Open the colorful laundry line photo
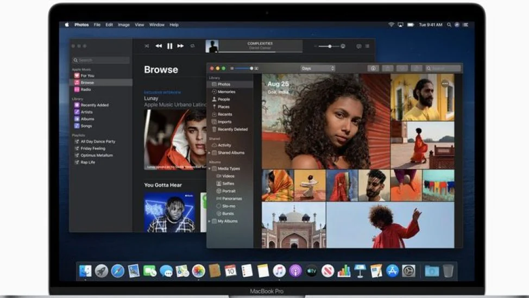 (439, 185)
